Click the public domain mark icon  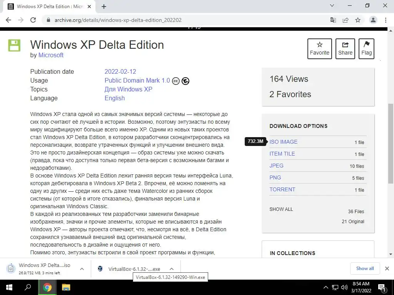[x=185, y=81]
